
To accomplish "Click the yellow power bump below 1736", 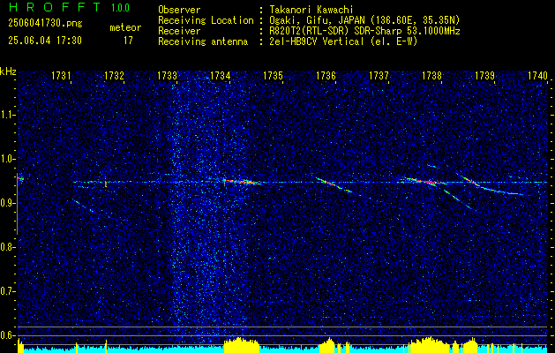I will (x=329, y=345).
